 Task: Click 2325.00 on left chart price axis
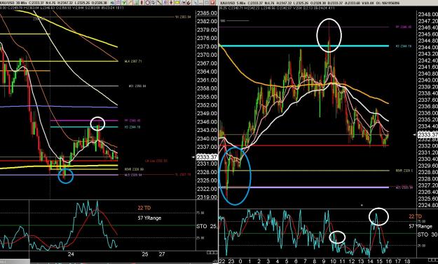207,180
